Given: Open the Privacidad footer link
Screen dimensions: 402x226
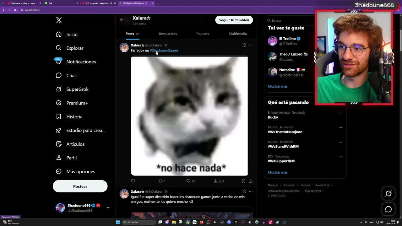Looking at the screenshot, I should coord(289,185).
